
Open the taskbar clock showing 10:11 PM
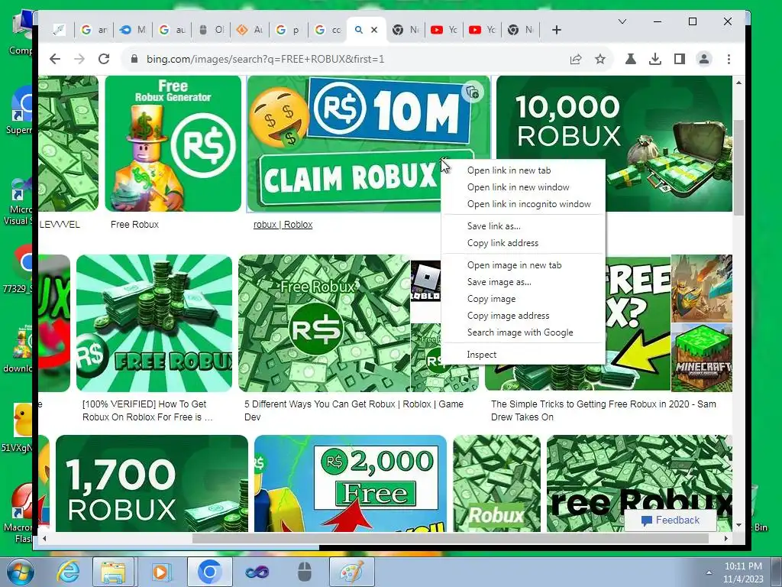coord(743,572)
